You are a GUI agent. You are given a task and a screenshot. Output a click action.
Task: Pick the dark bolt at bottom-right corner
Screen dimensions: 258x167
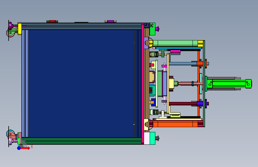click(157, 138)
